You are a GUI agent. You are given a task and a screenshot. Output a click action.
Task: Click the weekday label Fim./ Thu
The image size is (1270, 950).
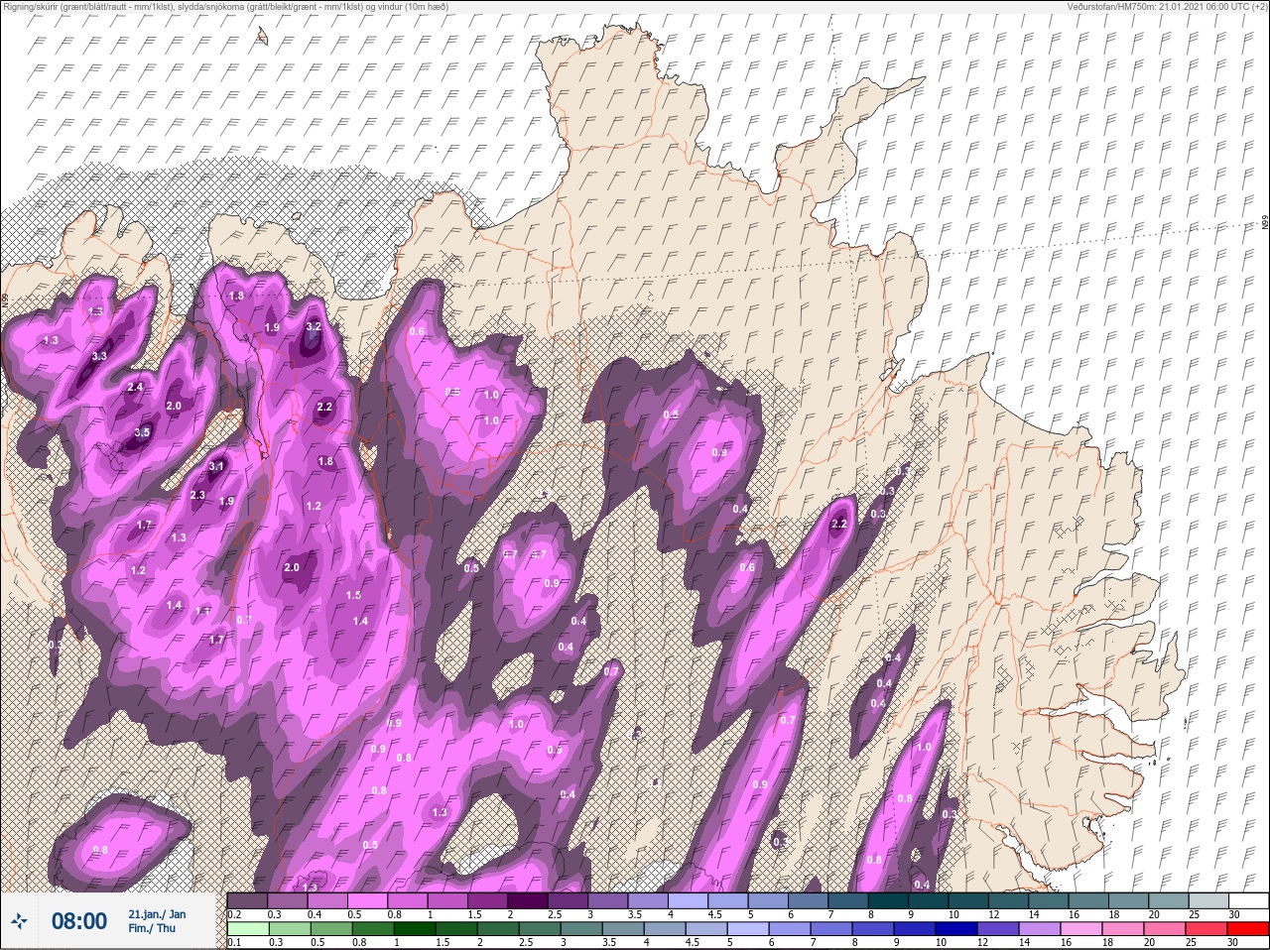(x=152, y=928)
